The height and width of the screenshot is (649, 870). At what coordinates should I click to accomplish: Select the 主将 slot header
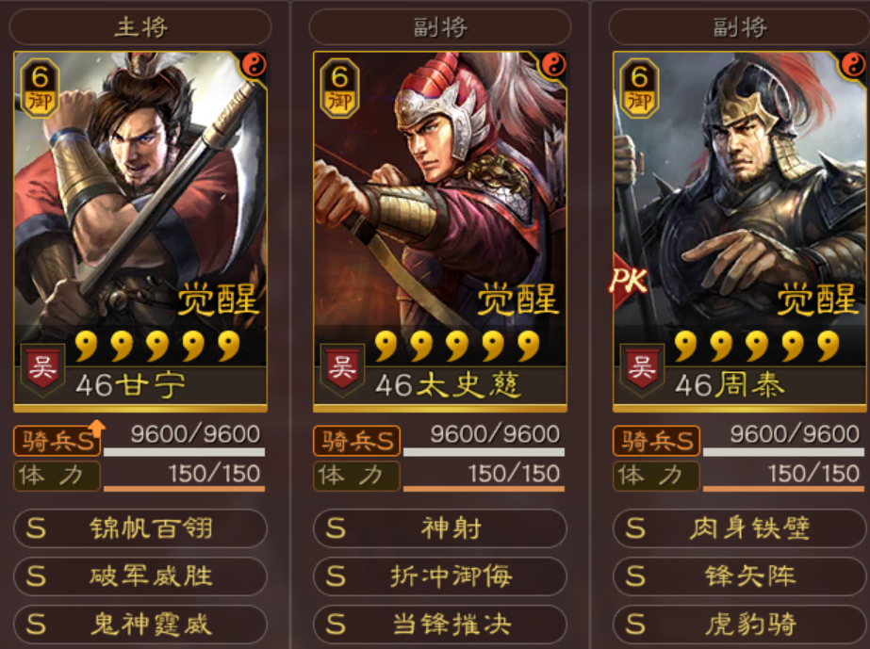(x=140, y=26)
